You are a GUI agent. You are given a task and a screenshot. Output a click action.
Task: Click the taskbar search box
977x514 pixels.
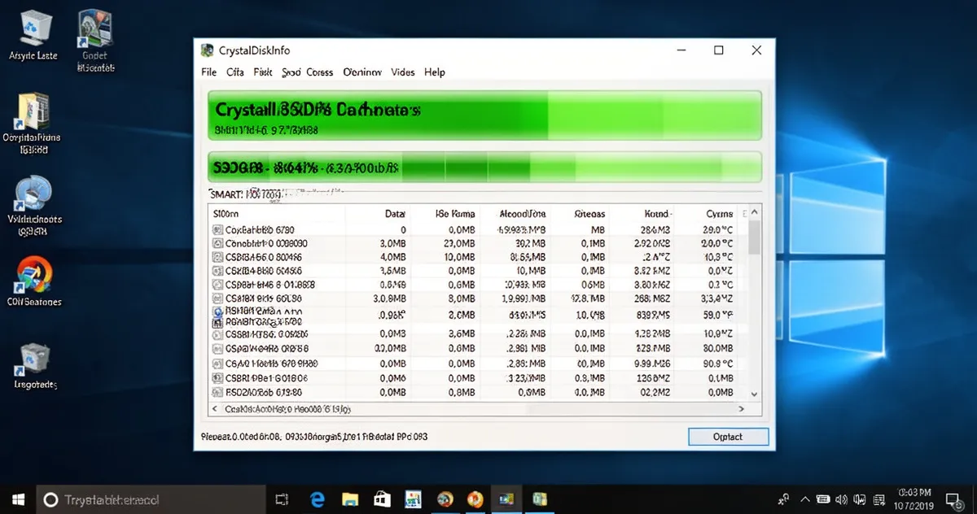151,499
